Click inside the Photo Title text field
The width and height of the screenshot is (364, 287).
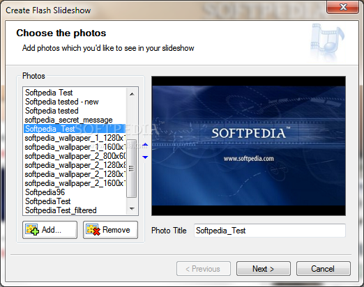pyautogui.click(x=270, y=231)
